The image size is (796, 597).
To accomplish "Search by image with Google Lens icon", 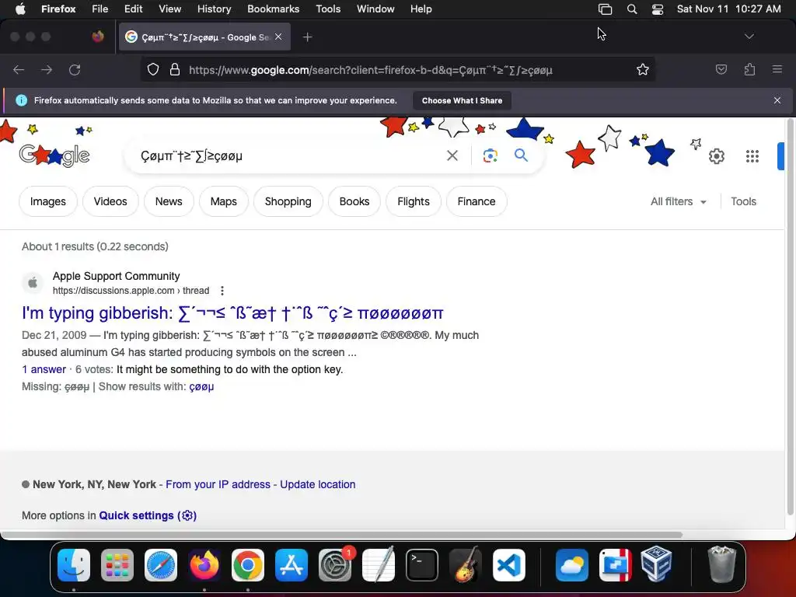I will (x=490, y=155).
